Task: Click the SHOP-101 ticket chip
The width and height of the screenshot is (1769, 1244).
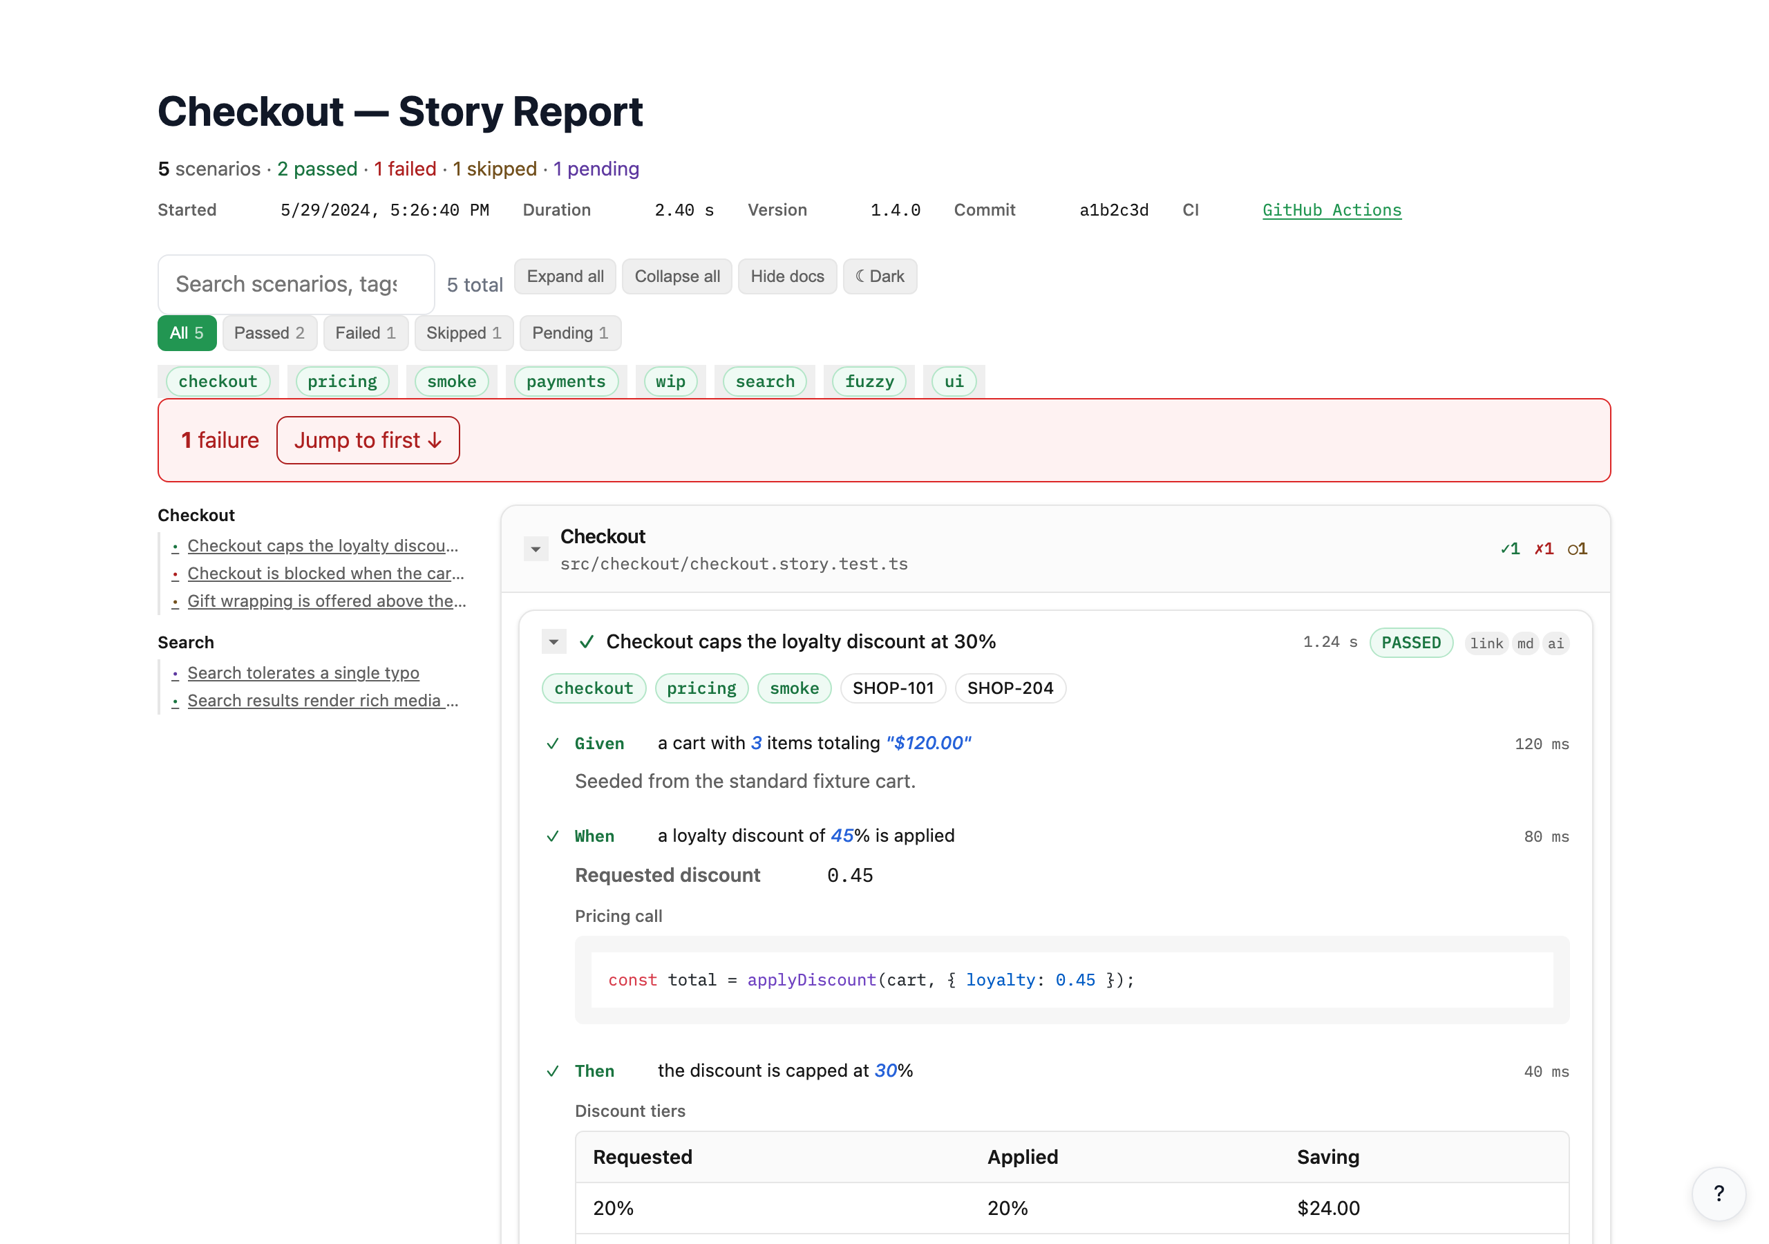Action: point(893,688)
